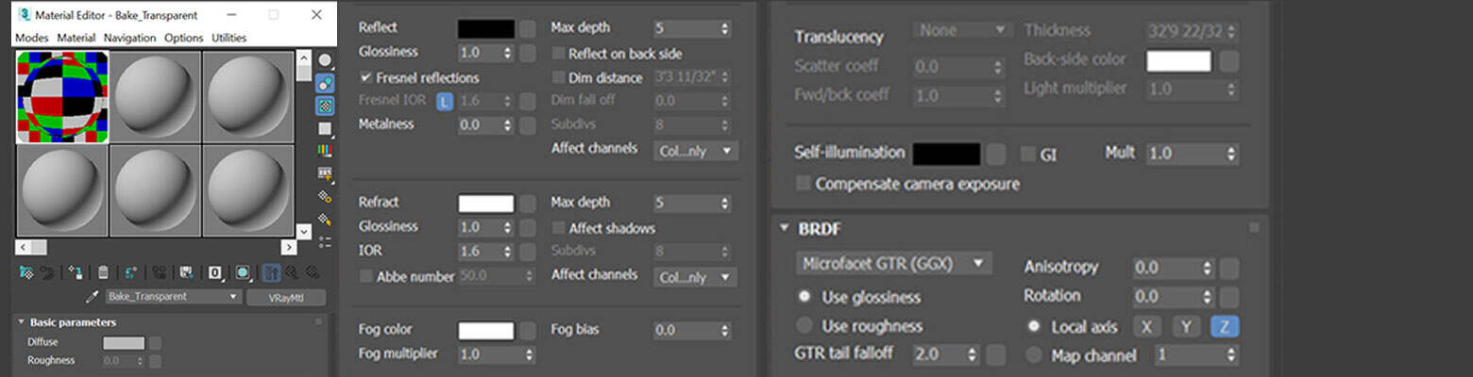
Task: Disable Fresnel reflections checkbox
Action: pyautogui.click(x=366, y=77)
